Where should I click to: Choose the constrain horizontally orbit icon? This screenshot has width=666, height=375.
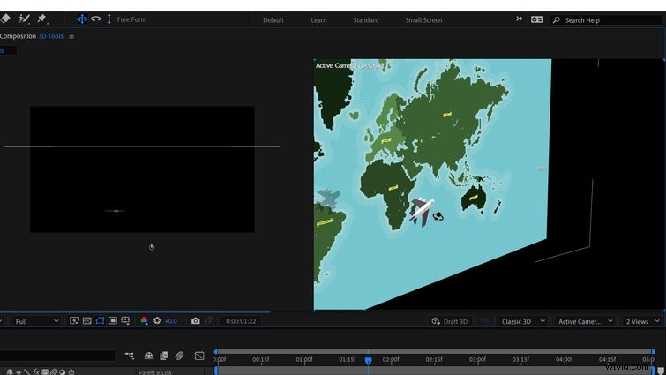[96, 19]
